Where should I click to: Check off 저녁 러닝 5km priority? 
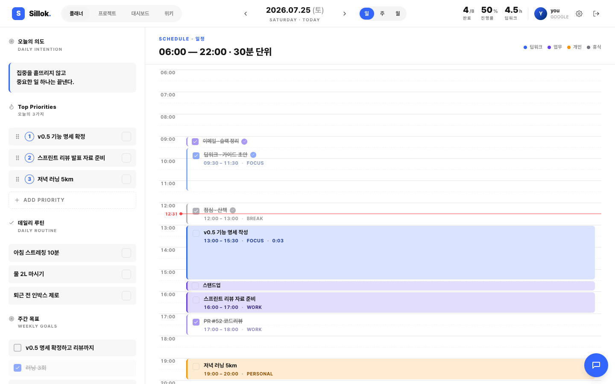tap(126, 179)
